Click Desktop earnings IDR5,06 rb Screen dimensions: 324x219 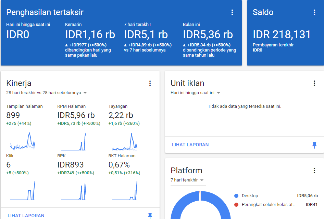pyautogui.click(x=307, y=196)
